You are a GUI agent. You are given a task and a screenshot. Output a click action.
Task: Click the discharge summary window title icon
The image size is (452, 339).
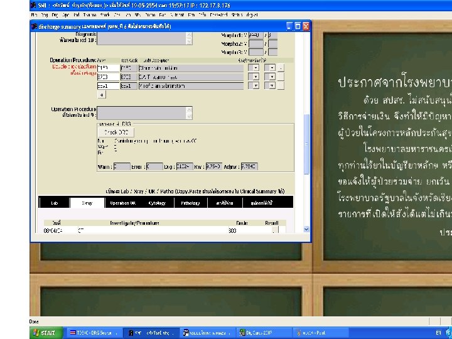click(x=35, y=26)
